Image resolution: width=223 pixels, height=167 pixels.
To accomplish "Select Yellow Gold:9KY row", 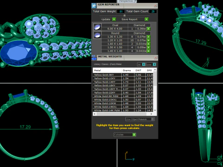I will 123,75.
